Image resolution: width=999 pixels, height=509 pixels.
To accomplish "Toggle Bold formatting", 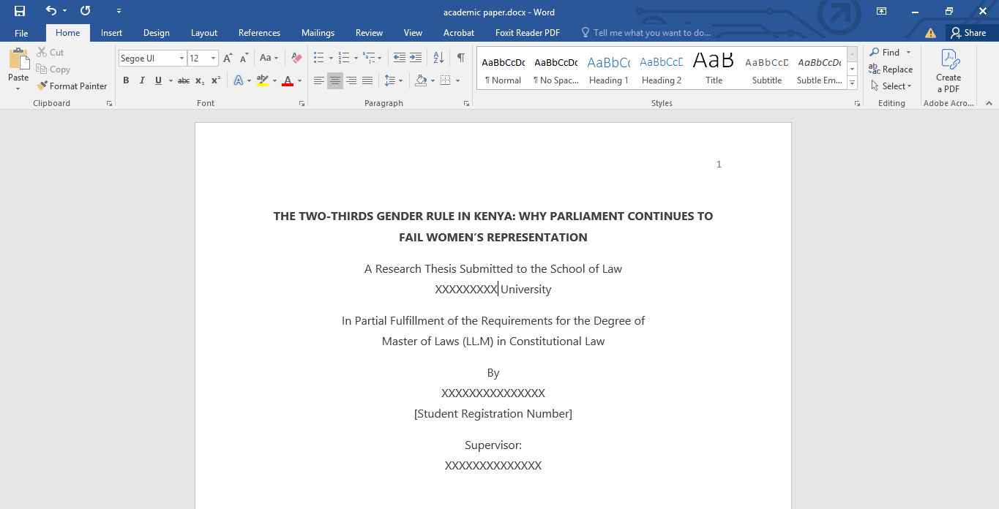I will (126, 80).
